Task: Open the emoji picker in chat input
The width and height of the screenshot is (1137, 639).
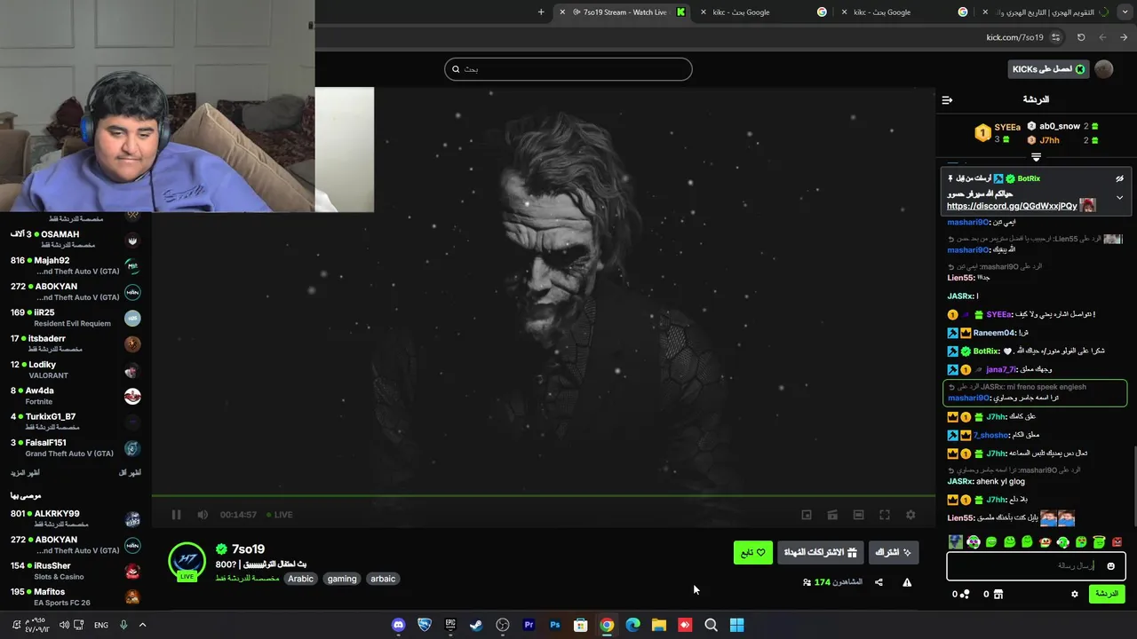Action: [1110, 566]
